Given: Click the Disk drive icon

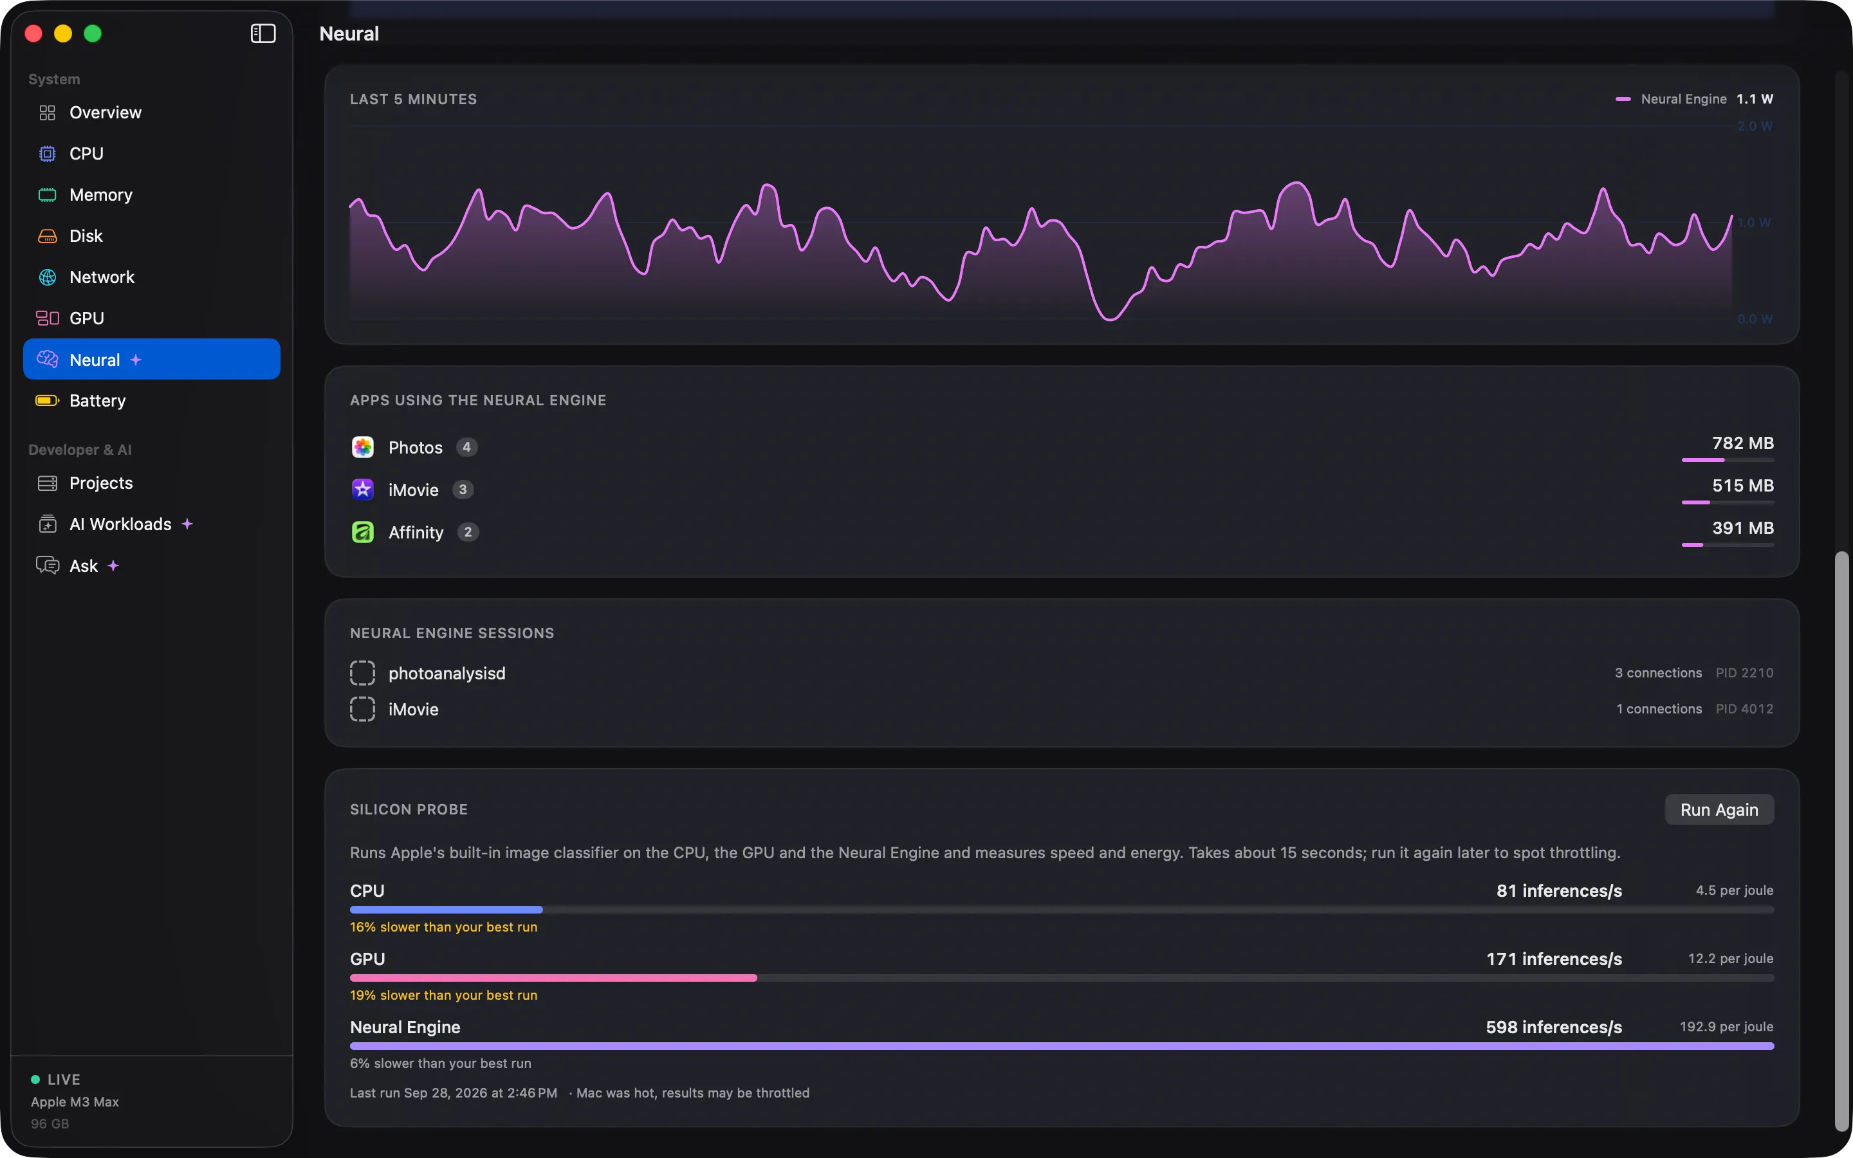Looking at the screenshot, I should [x=48, y=236].
